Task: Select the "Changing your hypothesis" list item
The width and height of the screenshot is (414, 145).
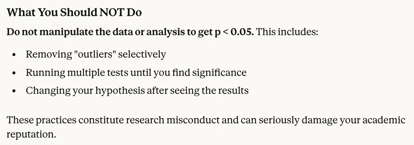Action: tap(137, 90)
